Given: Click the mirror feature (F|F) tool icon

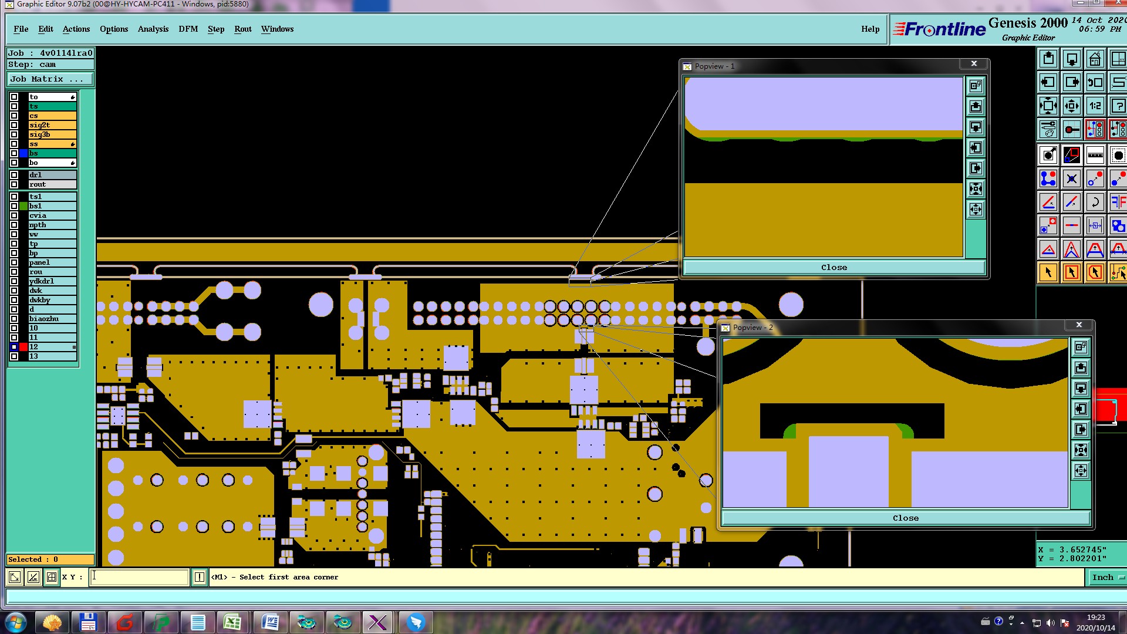Looking at the screenshot, I should pos(1118,203).
